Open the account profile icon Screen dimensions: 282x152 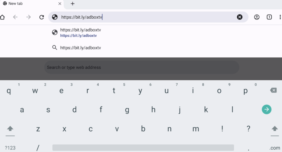coord(257,17)
